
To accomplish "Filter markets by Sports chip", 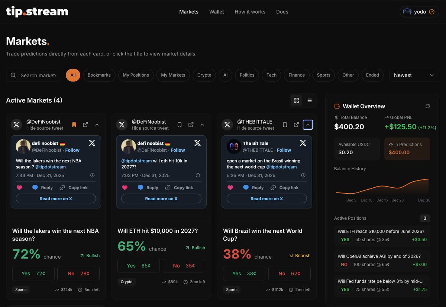I will click(324, 75).
